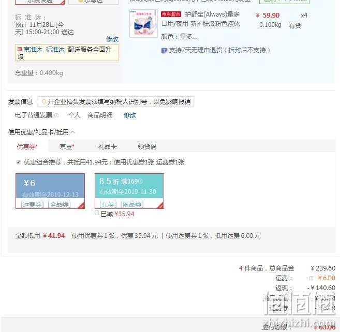Click the lightbulb tip icon in invoice notice
The width and height of the screenshot is (340, 332).
pyautogui.click(x=44, y=102)
